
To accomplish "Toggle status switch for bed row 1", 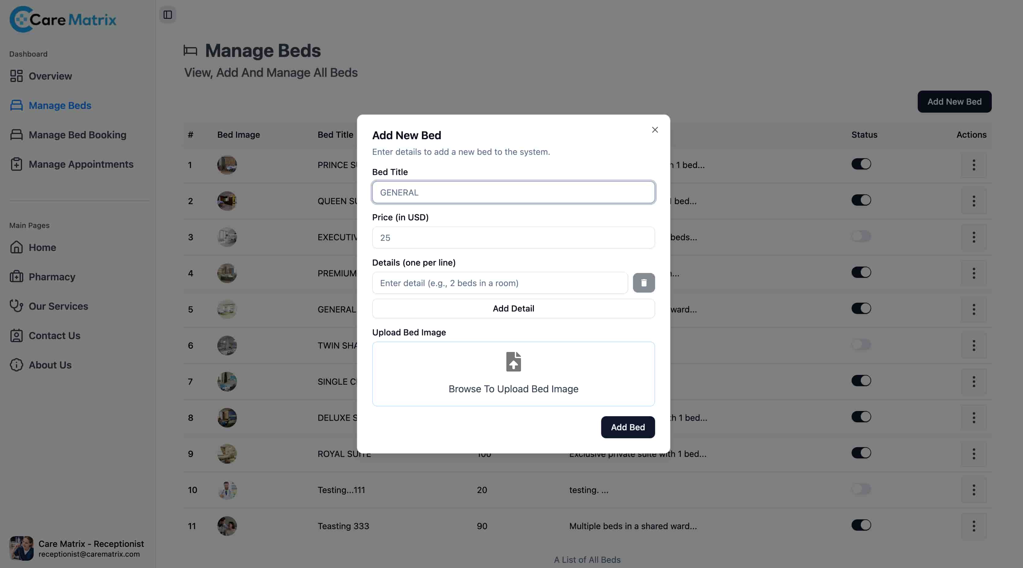I will [x=861, y=164].
